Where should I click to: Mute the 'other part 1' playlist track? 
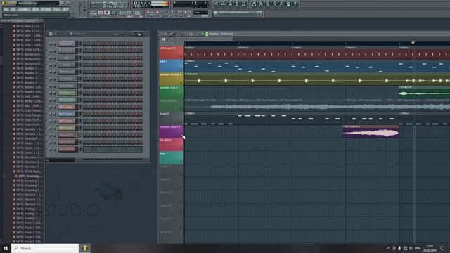point(181,57)
